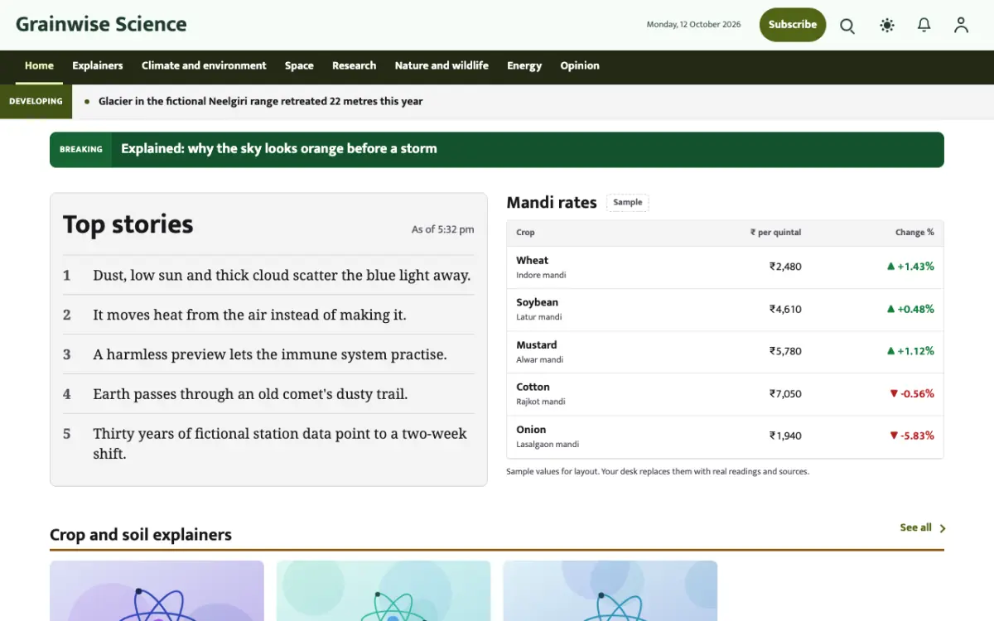Select the Home nav tab

pos(39,66)
